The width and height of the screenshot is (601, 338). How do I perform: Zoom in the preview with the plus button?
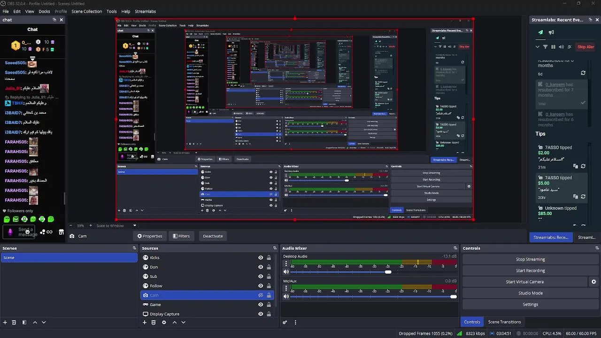[x=92, y=226]
